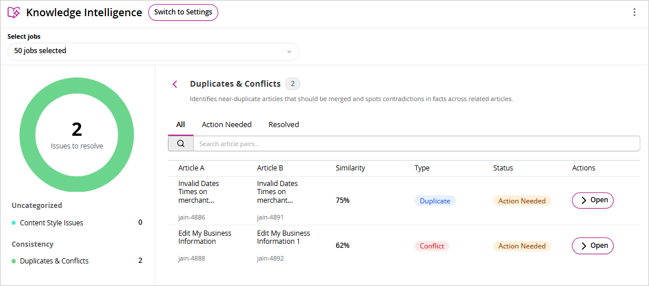The width and height of the screenshot is (649, 286).
Task: Open the 75% duplicate article pair
Action: [592, 200]
